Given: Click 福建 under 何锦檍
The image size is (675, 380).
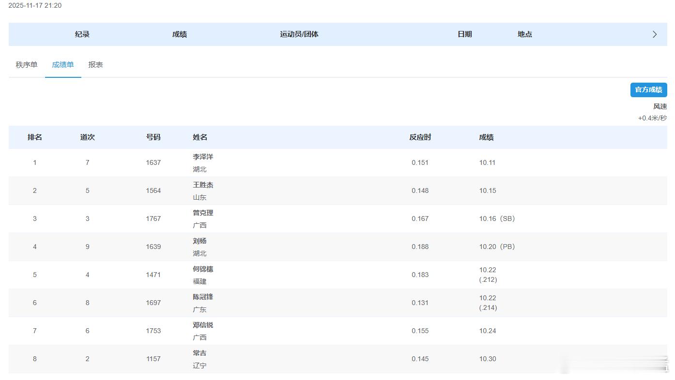Looking at the screenshot, I should click(199, 281).
